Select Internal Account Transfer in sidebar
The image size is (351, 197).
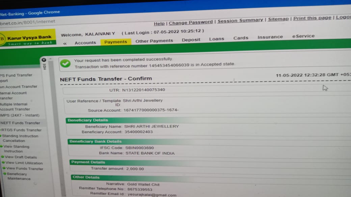(13, 95)
